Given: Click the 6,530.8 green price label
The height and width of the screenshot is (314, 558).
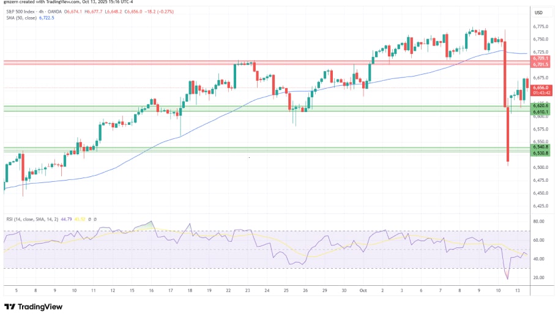Looking at the screenshot, I should pyautogui.click(x=541, y=152).
